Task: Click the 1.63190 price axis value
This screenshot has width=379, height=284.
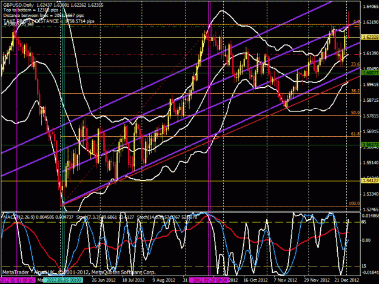Action: coord(371,22)
